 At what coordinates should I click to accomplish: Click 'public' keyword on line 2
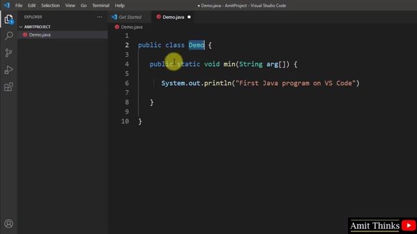(149, 45)
